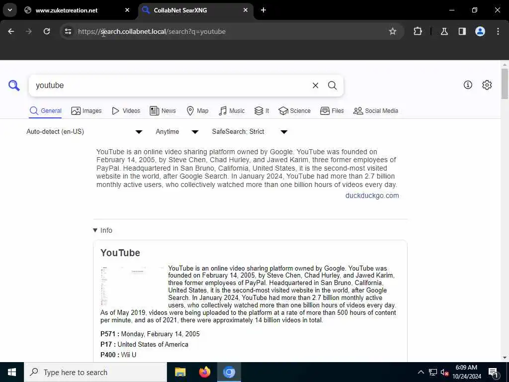Select the Videos search category
The image size is (509, 382).
pos(126,111)
